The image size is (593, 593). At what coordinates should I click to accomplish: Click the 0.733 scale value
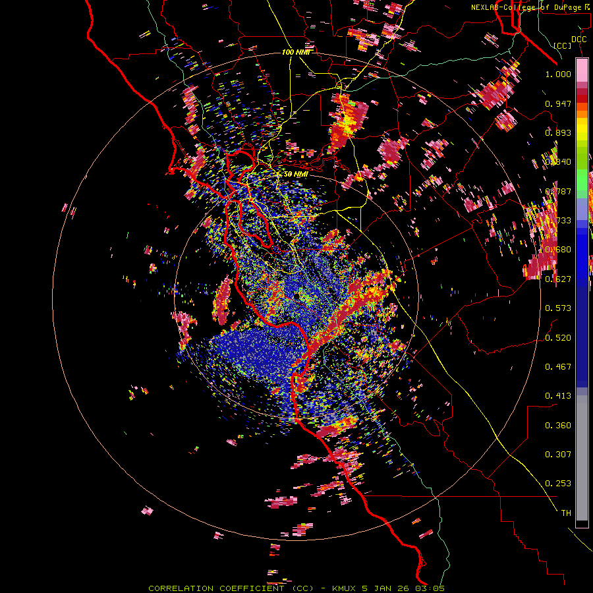click(558, 221)
